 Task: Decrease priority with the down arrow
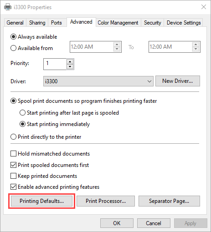(70, 66)
